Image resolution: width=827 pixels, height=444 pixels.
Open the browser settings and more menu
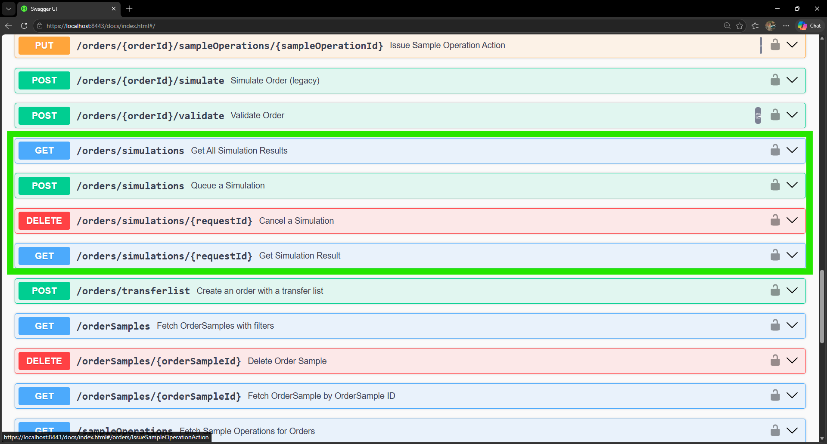[786, 26]
